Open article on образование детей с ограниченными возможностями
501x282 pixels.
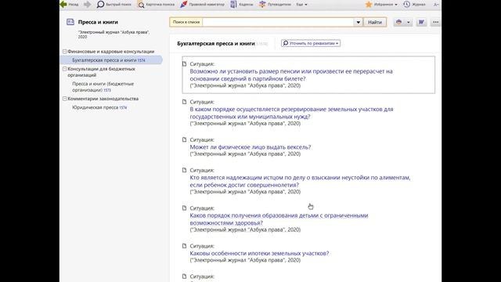(x=279, y=219)
